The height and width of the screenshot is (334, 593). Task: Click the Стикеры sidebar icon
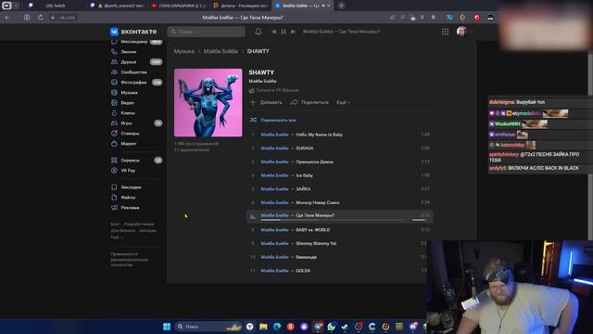(x=114, y=134)
